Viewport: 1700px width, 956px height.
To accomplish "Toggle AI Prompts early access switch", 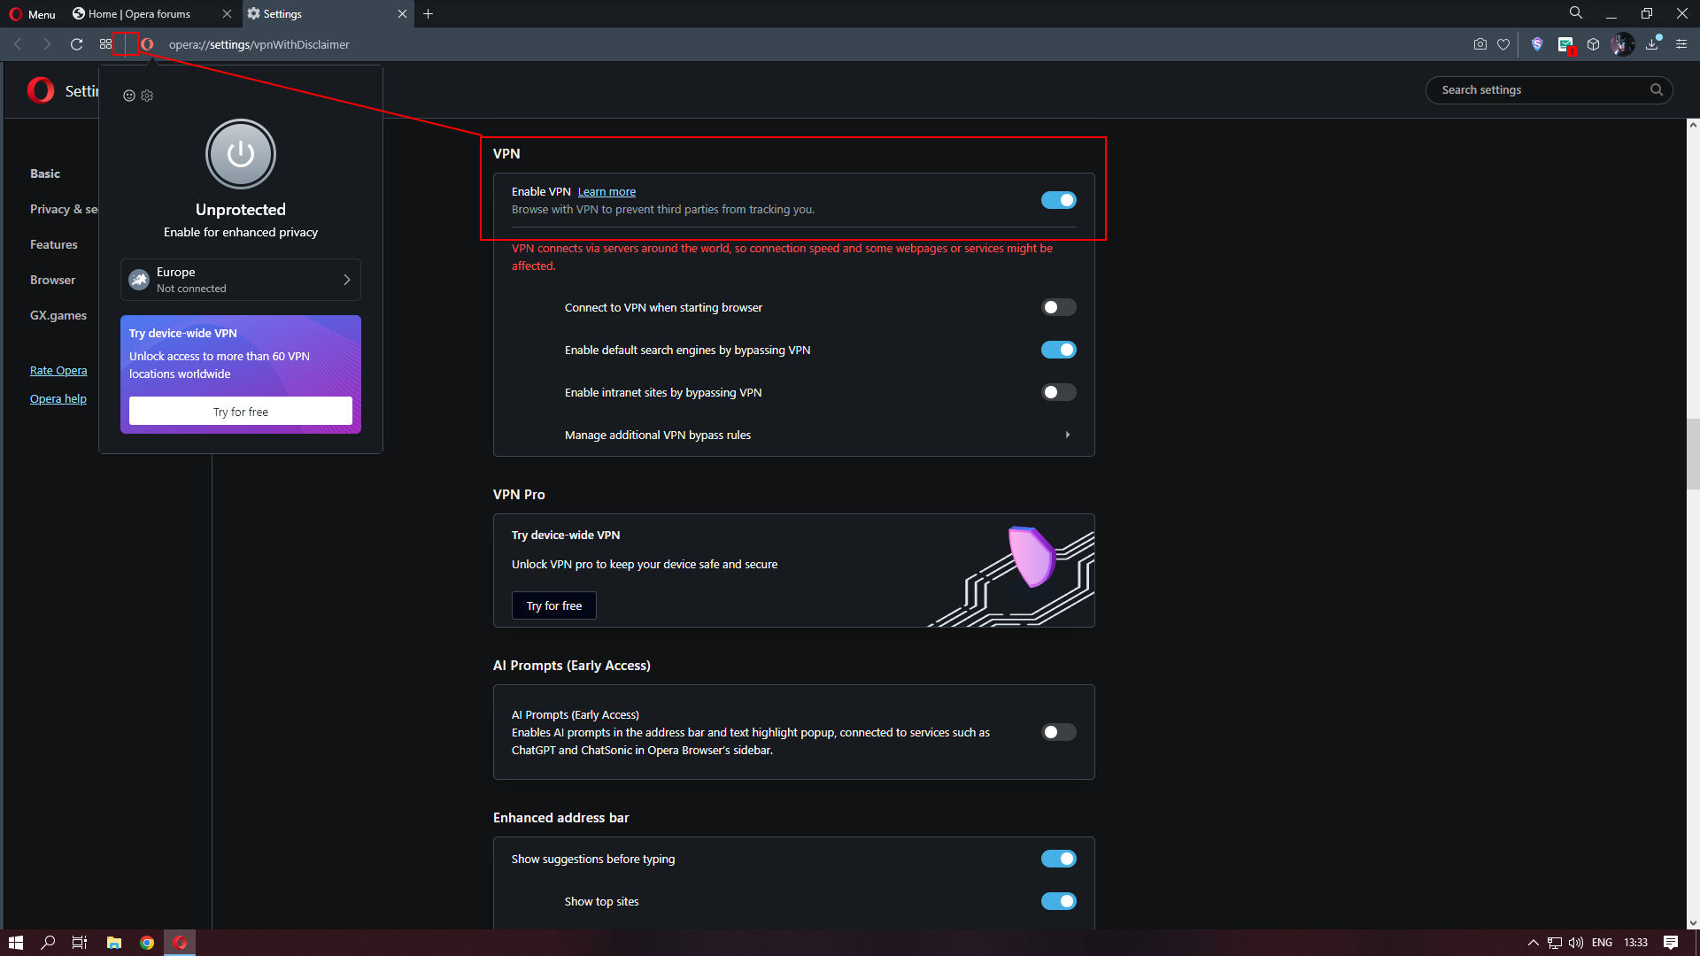I will [x=1058, y=732].
